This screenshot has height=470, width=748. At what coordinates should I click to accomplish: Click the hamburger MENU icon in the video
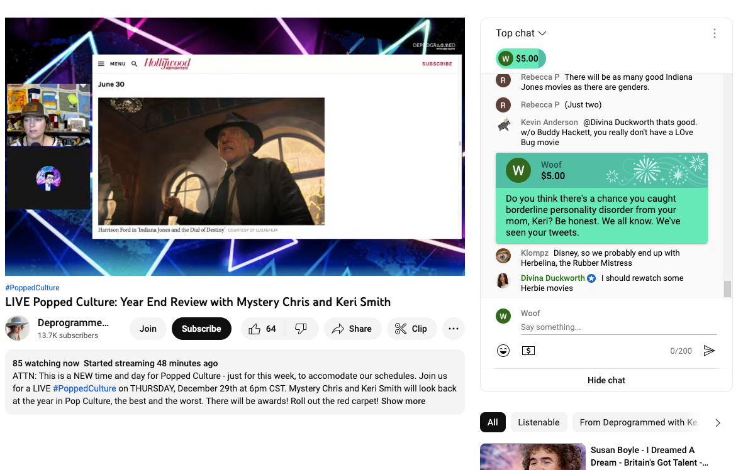click(x=101, y=64)
